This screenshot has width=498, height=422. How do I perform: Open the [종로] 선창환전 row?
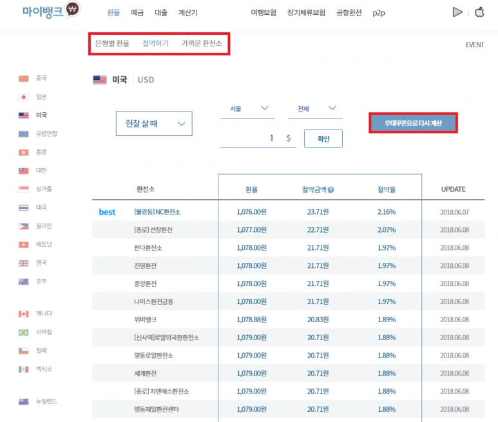(x=289, y=229)
